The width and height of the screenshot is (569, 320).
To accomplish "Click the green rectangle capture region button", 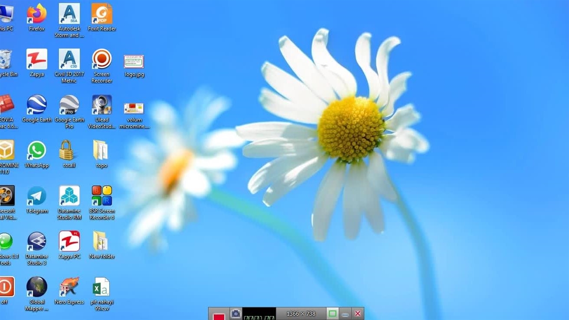I will [332, 314].
